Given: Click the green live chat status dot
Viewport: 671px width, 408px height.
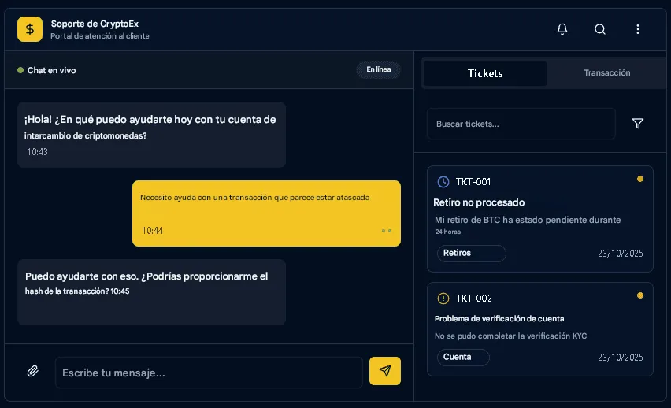Looking at the screenshot, I should [20, 70].
